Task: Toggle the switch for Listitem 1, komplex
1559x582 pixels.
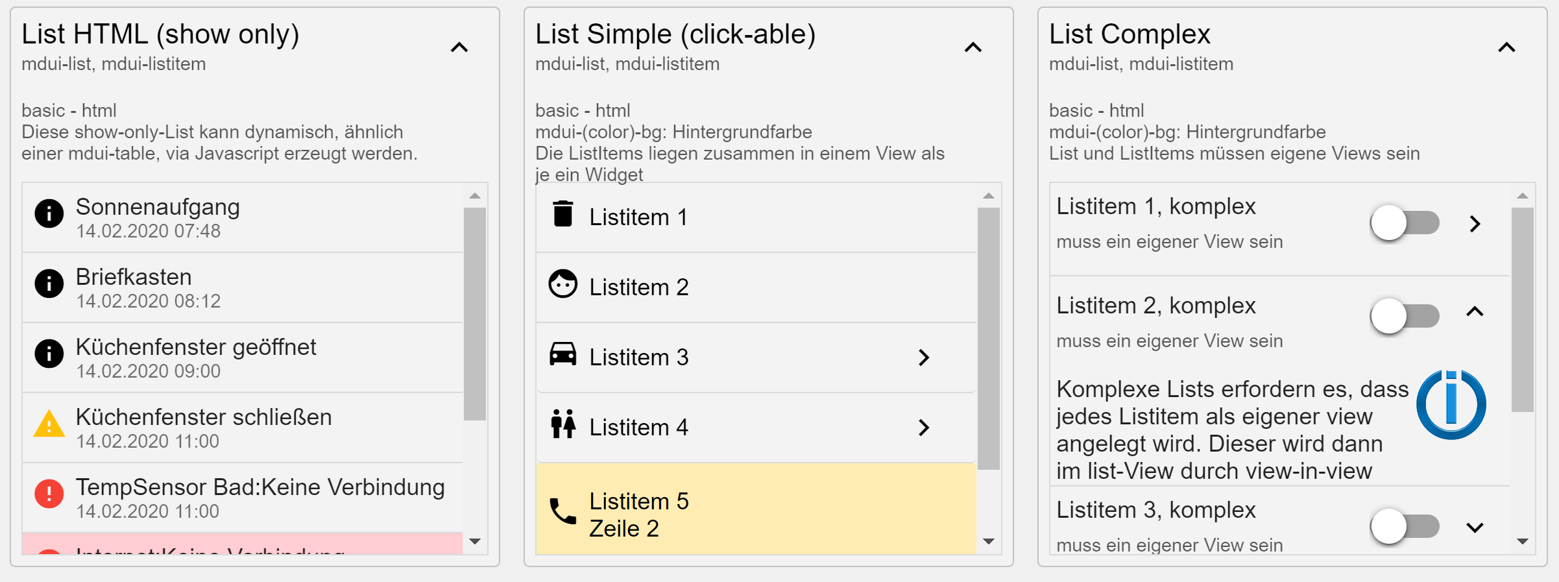Action: [1405, 223]
